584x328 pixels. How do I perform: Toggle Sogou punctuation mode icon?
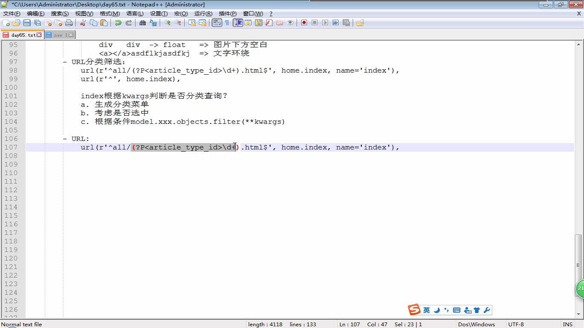pyautogui.click(x=447, y=310)
